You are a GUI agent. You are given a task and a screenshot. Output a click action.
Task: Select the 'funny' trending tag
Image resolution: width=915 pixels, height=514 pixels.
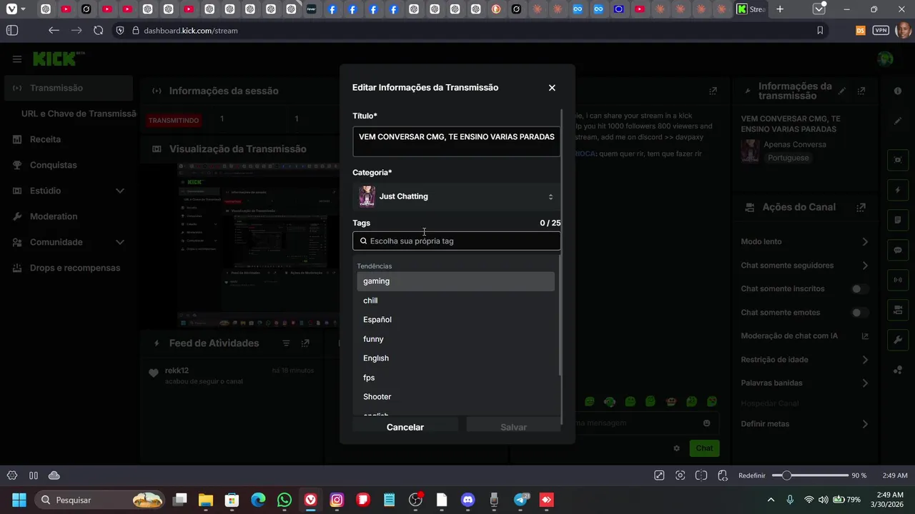click(x=455, y=339)
